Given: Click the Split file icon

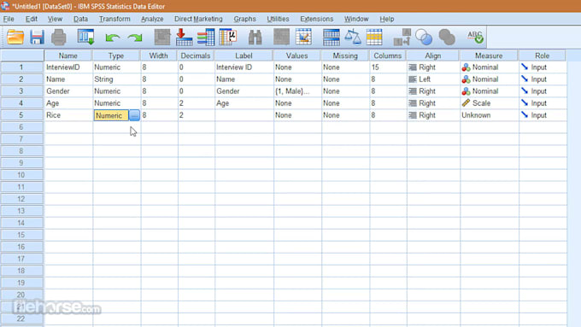Looking at the screenshot, I should point(332,38).
